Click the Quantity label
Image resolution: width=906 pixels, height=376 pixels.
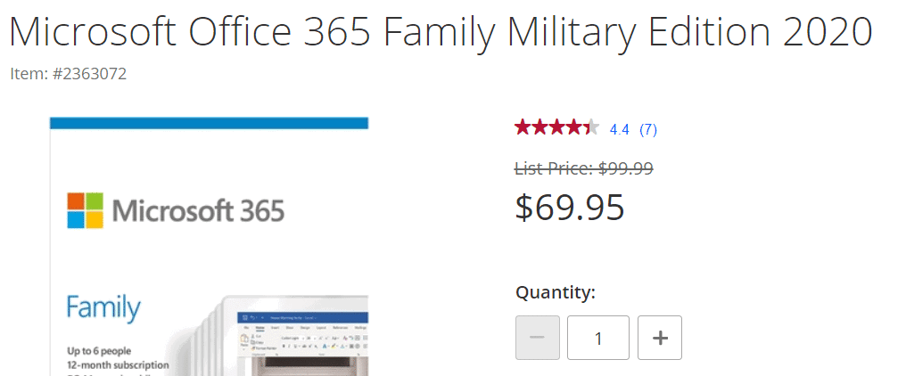(555, 291)
